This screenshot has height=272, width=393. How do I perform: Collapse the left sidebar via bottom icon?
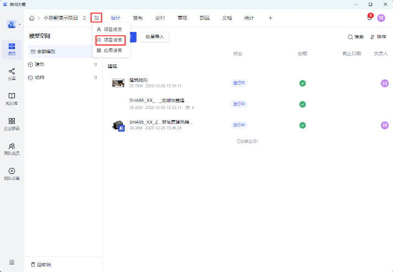pyautogui.click(x=12, y=262)
